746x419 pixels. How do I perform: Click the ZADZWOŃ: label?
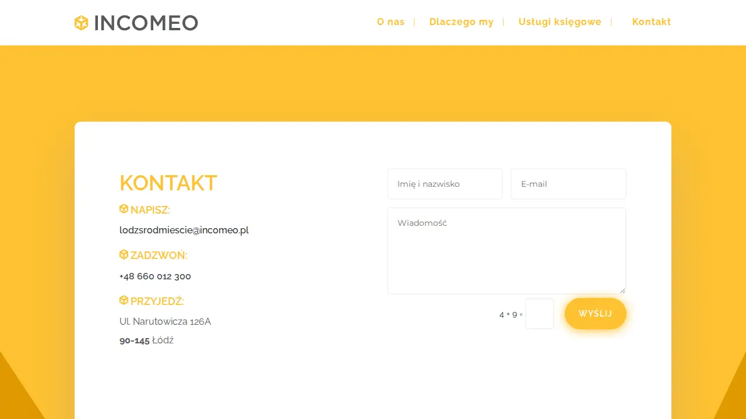click(x=159, y=255)
